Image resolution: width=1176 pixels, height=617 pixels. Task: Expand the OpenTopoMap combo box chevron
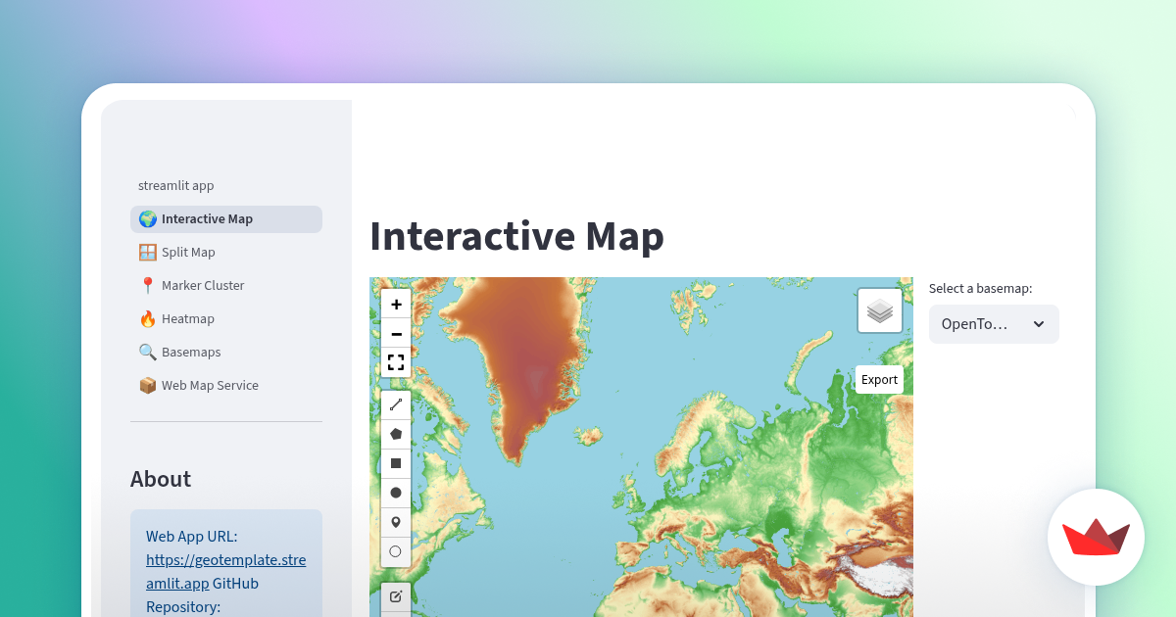coord(1039,324)
